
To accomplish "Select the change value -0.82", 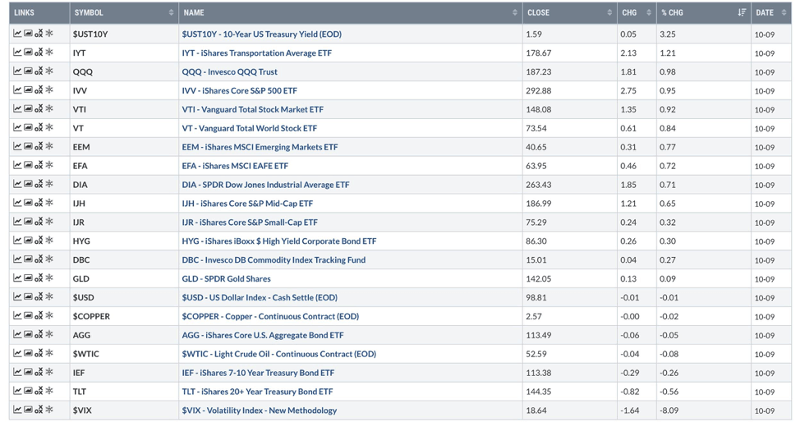I will point(630,392).
